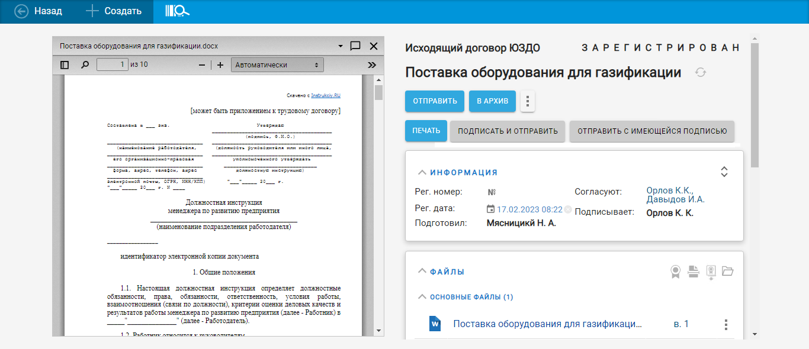The width and height of the screenshot is (809, 349).
Task: Open the folder icon in the Файлы header
Action: (728, 272)
